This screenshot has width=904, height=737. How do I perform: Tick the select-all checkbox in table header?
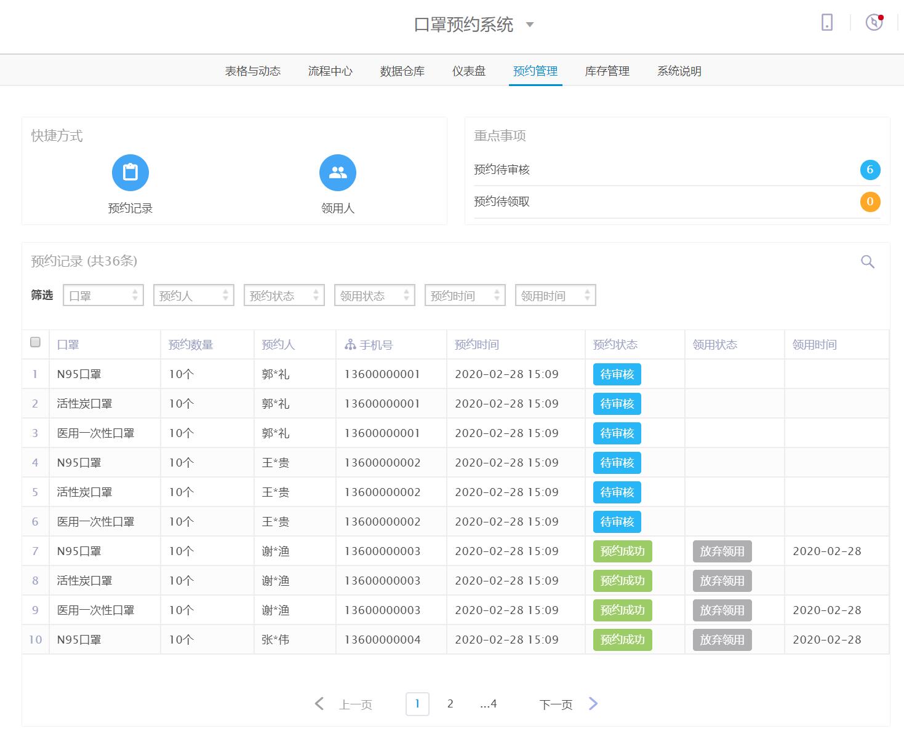pyautogui.click(x=36, y=342)
